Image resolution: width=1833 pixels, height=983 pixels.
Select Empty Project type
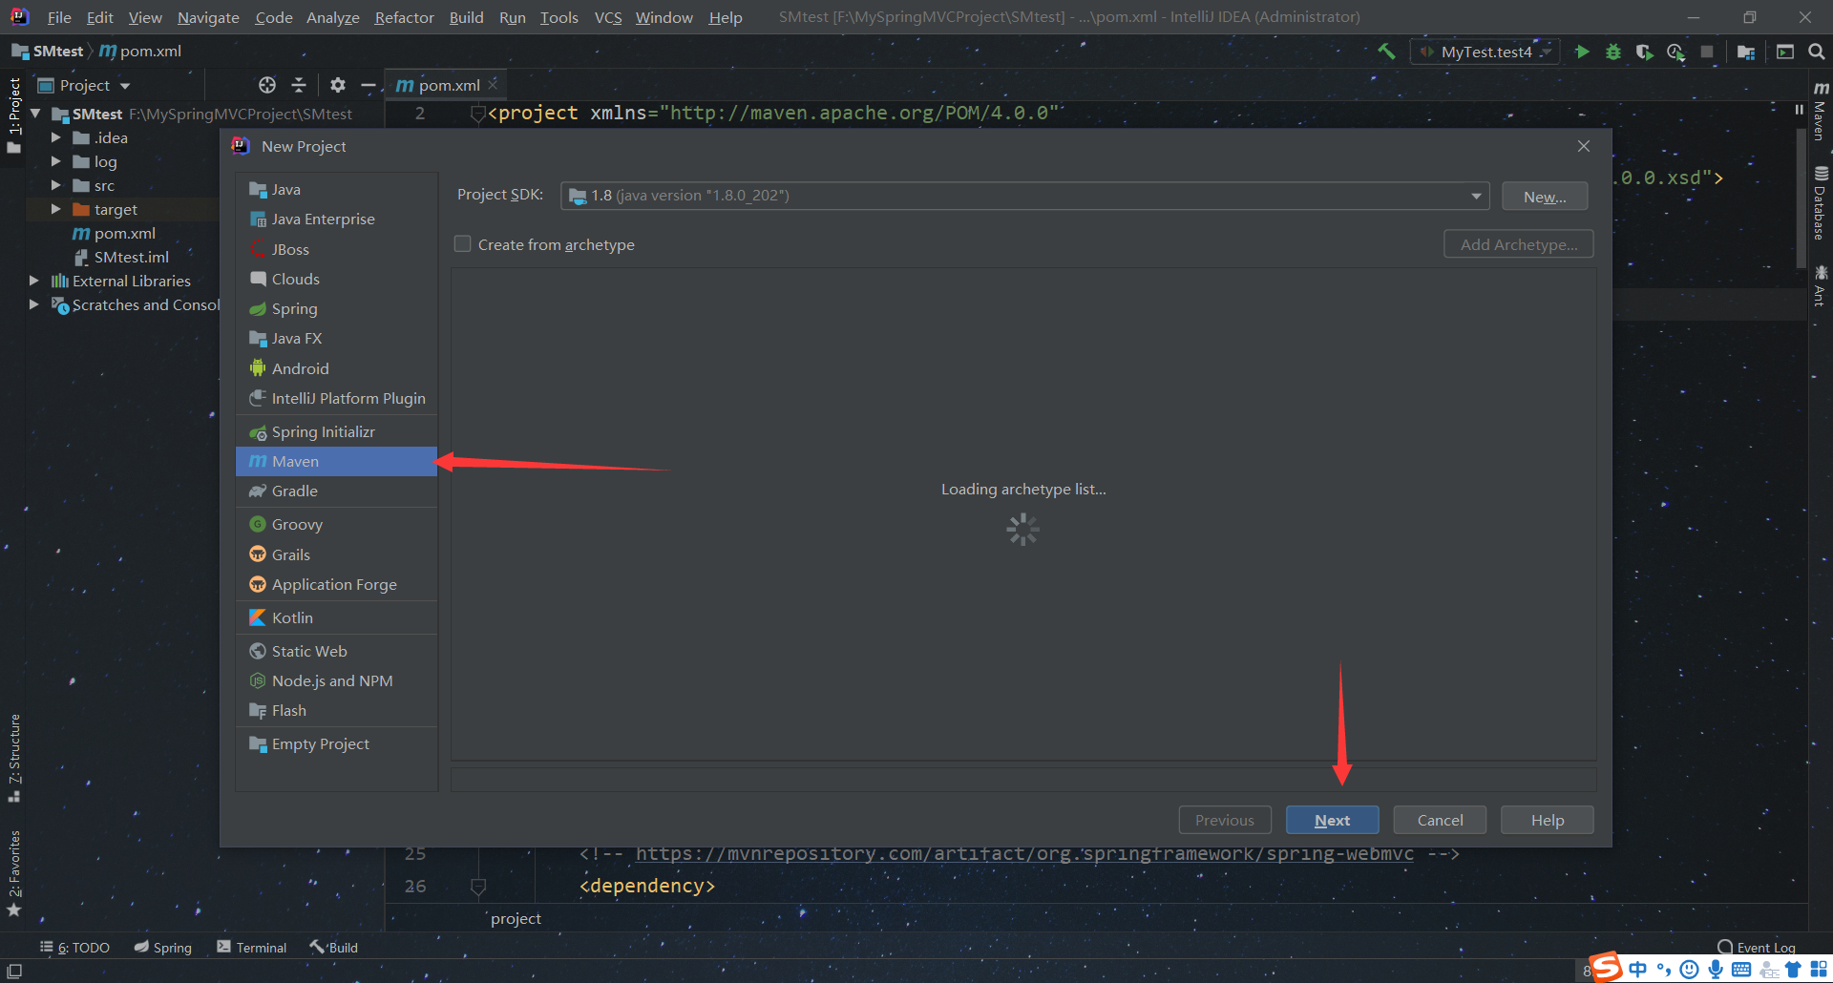[x=336, y=743]
